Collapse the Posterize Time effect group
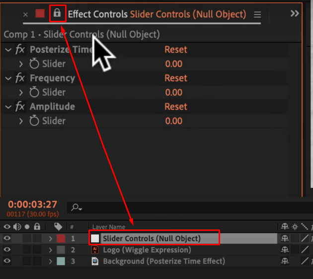 point(8,50)
